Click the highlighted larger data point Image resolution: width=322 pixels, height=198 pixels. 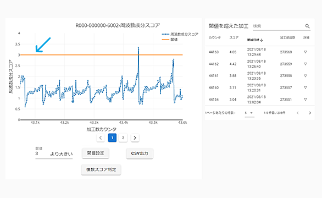(73, 101)
